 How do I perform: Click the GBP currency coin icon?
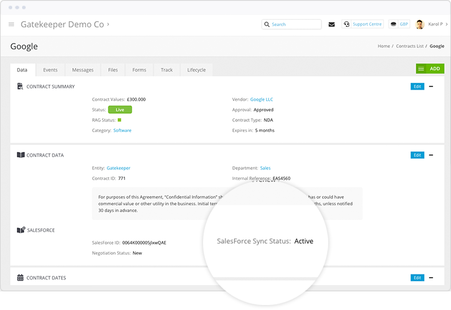coord(394,24)
